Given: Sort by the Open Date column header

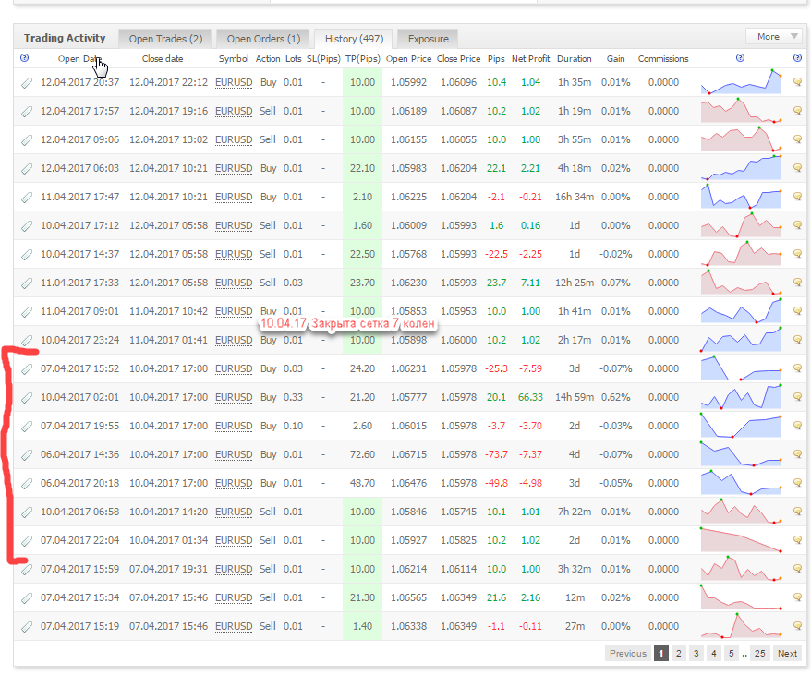Looking at the screenshot, I should [79, 58].
